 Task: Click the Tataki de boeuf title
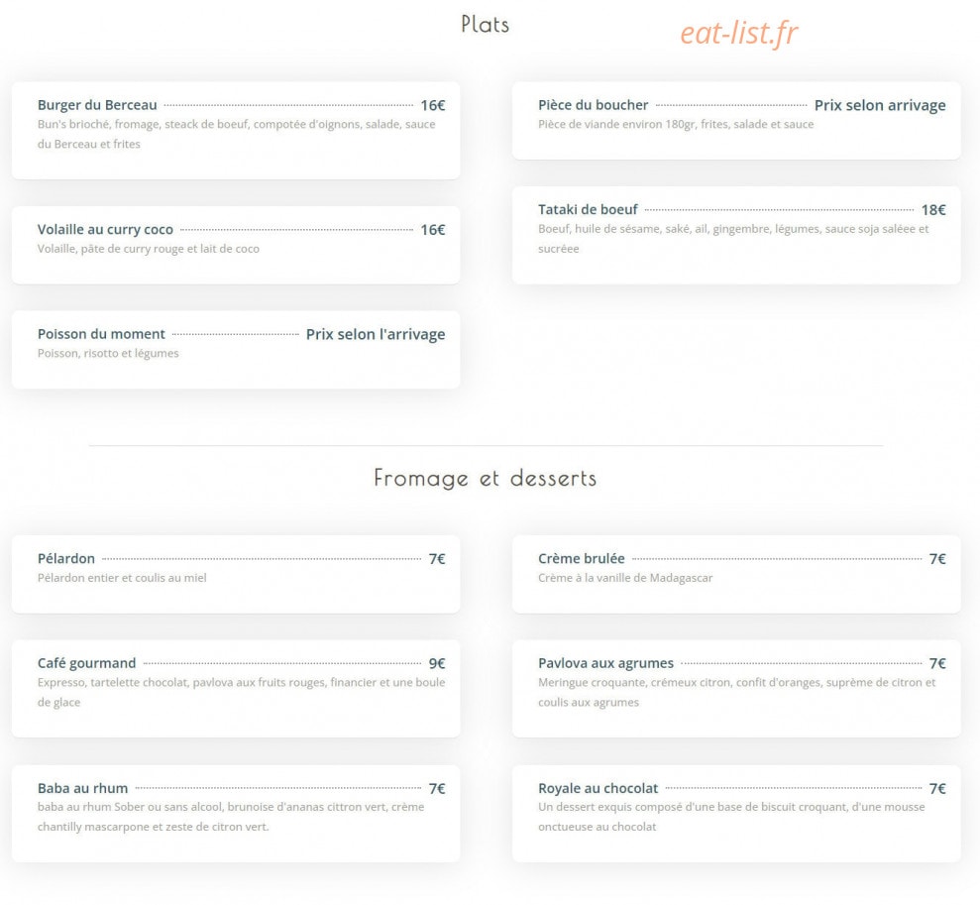click(x=588, y=209)
